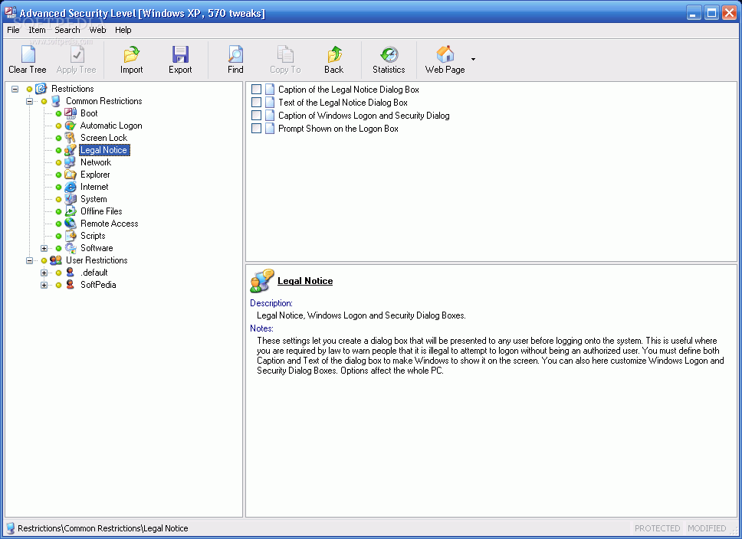This screenshot has width=742, height=539.
Task: Open the File menu
Action: 13,30
